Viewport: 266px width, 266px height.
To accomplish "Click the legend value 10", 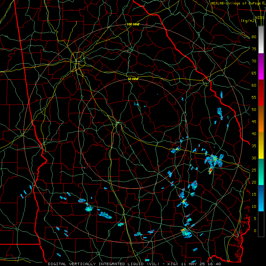I will click(x=254, y=207).
